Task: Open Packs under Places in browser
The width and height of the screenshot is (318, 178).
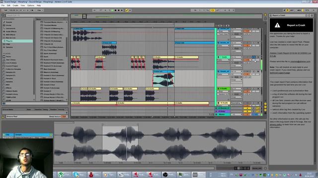Action: pyautogui.click(x=8, y=56)
